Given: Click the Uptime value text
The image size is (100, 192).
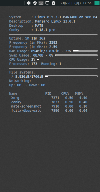Looking at the screenshot, I should tap(35, 38).
